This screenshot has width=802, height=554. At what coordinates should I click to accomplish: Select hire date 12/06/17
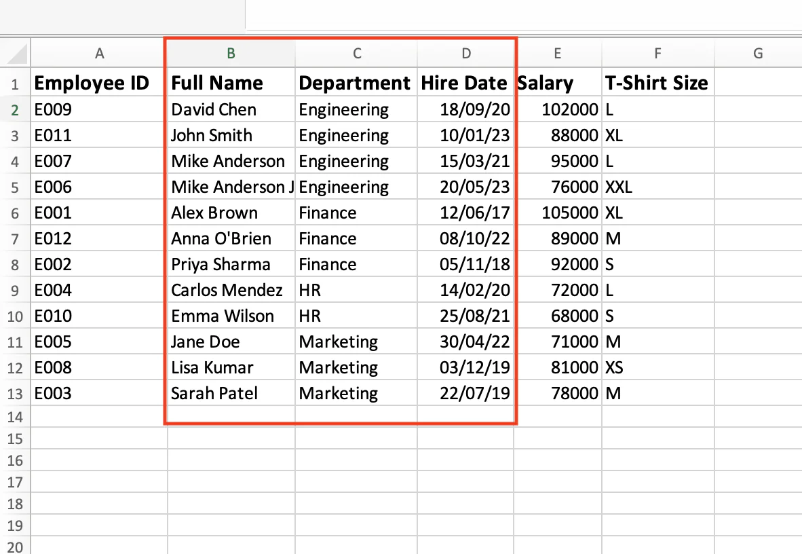coord(466,213)
